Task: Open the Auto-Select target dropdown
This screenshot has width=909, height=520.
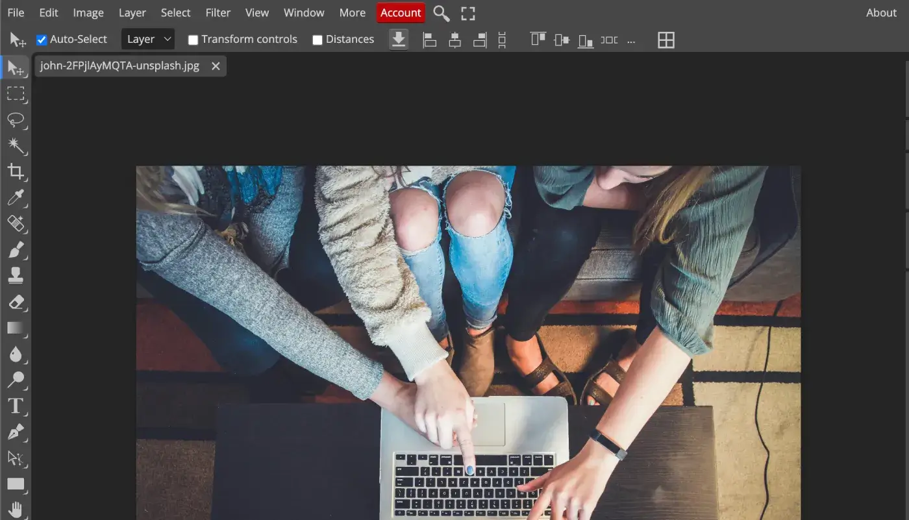Action: coord(147,39)
